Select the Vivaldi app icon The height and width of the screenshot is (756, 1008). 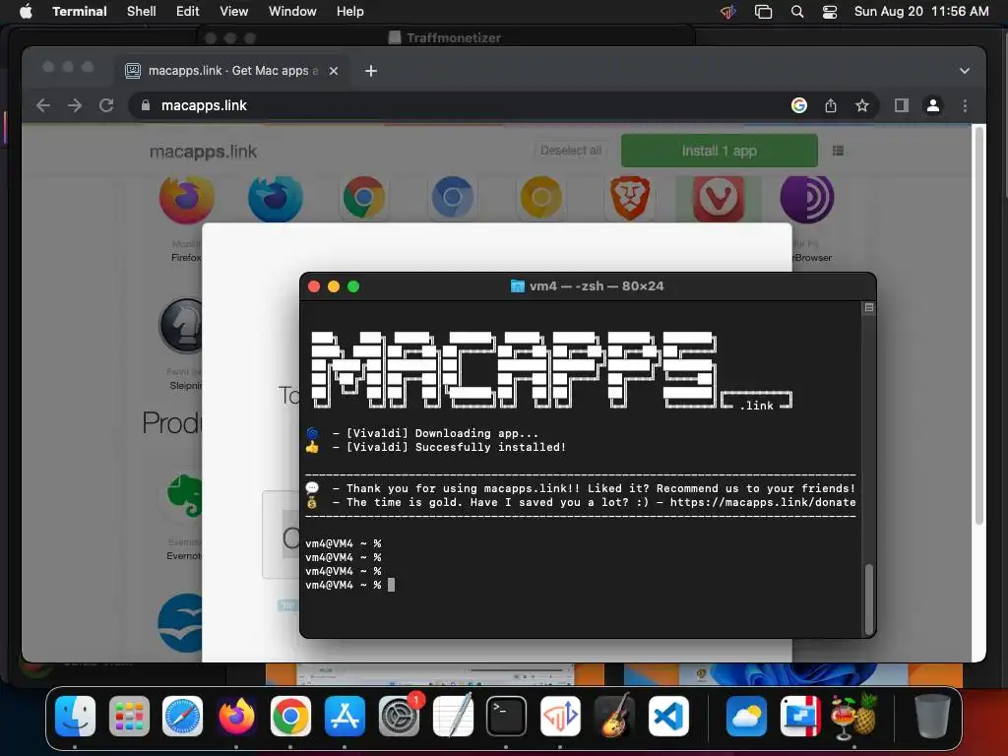click(x=719, y=198)
